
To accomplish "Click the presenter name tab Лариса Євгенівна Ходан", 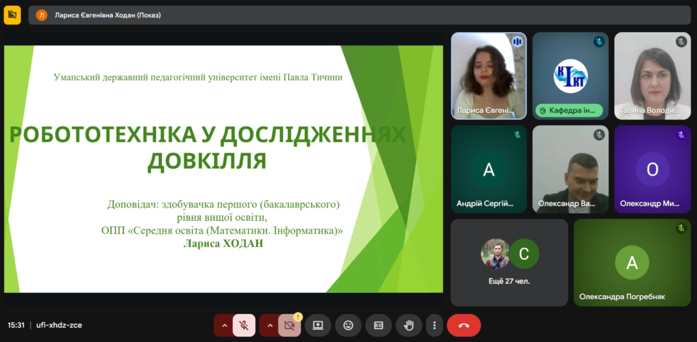I will (x=102, y=15).
